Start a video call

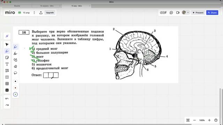click(x=178, y=12)
